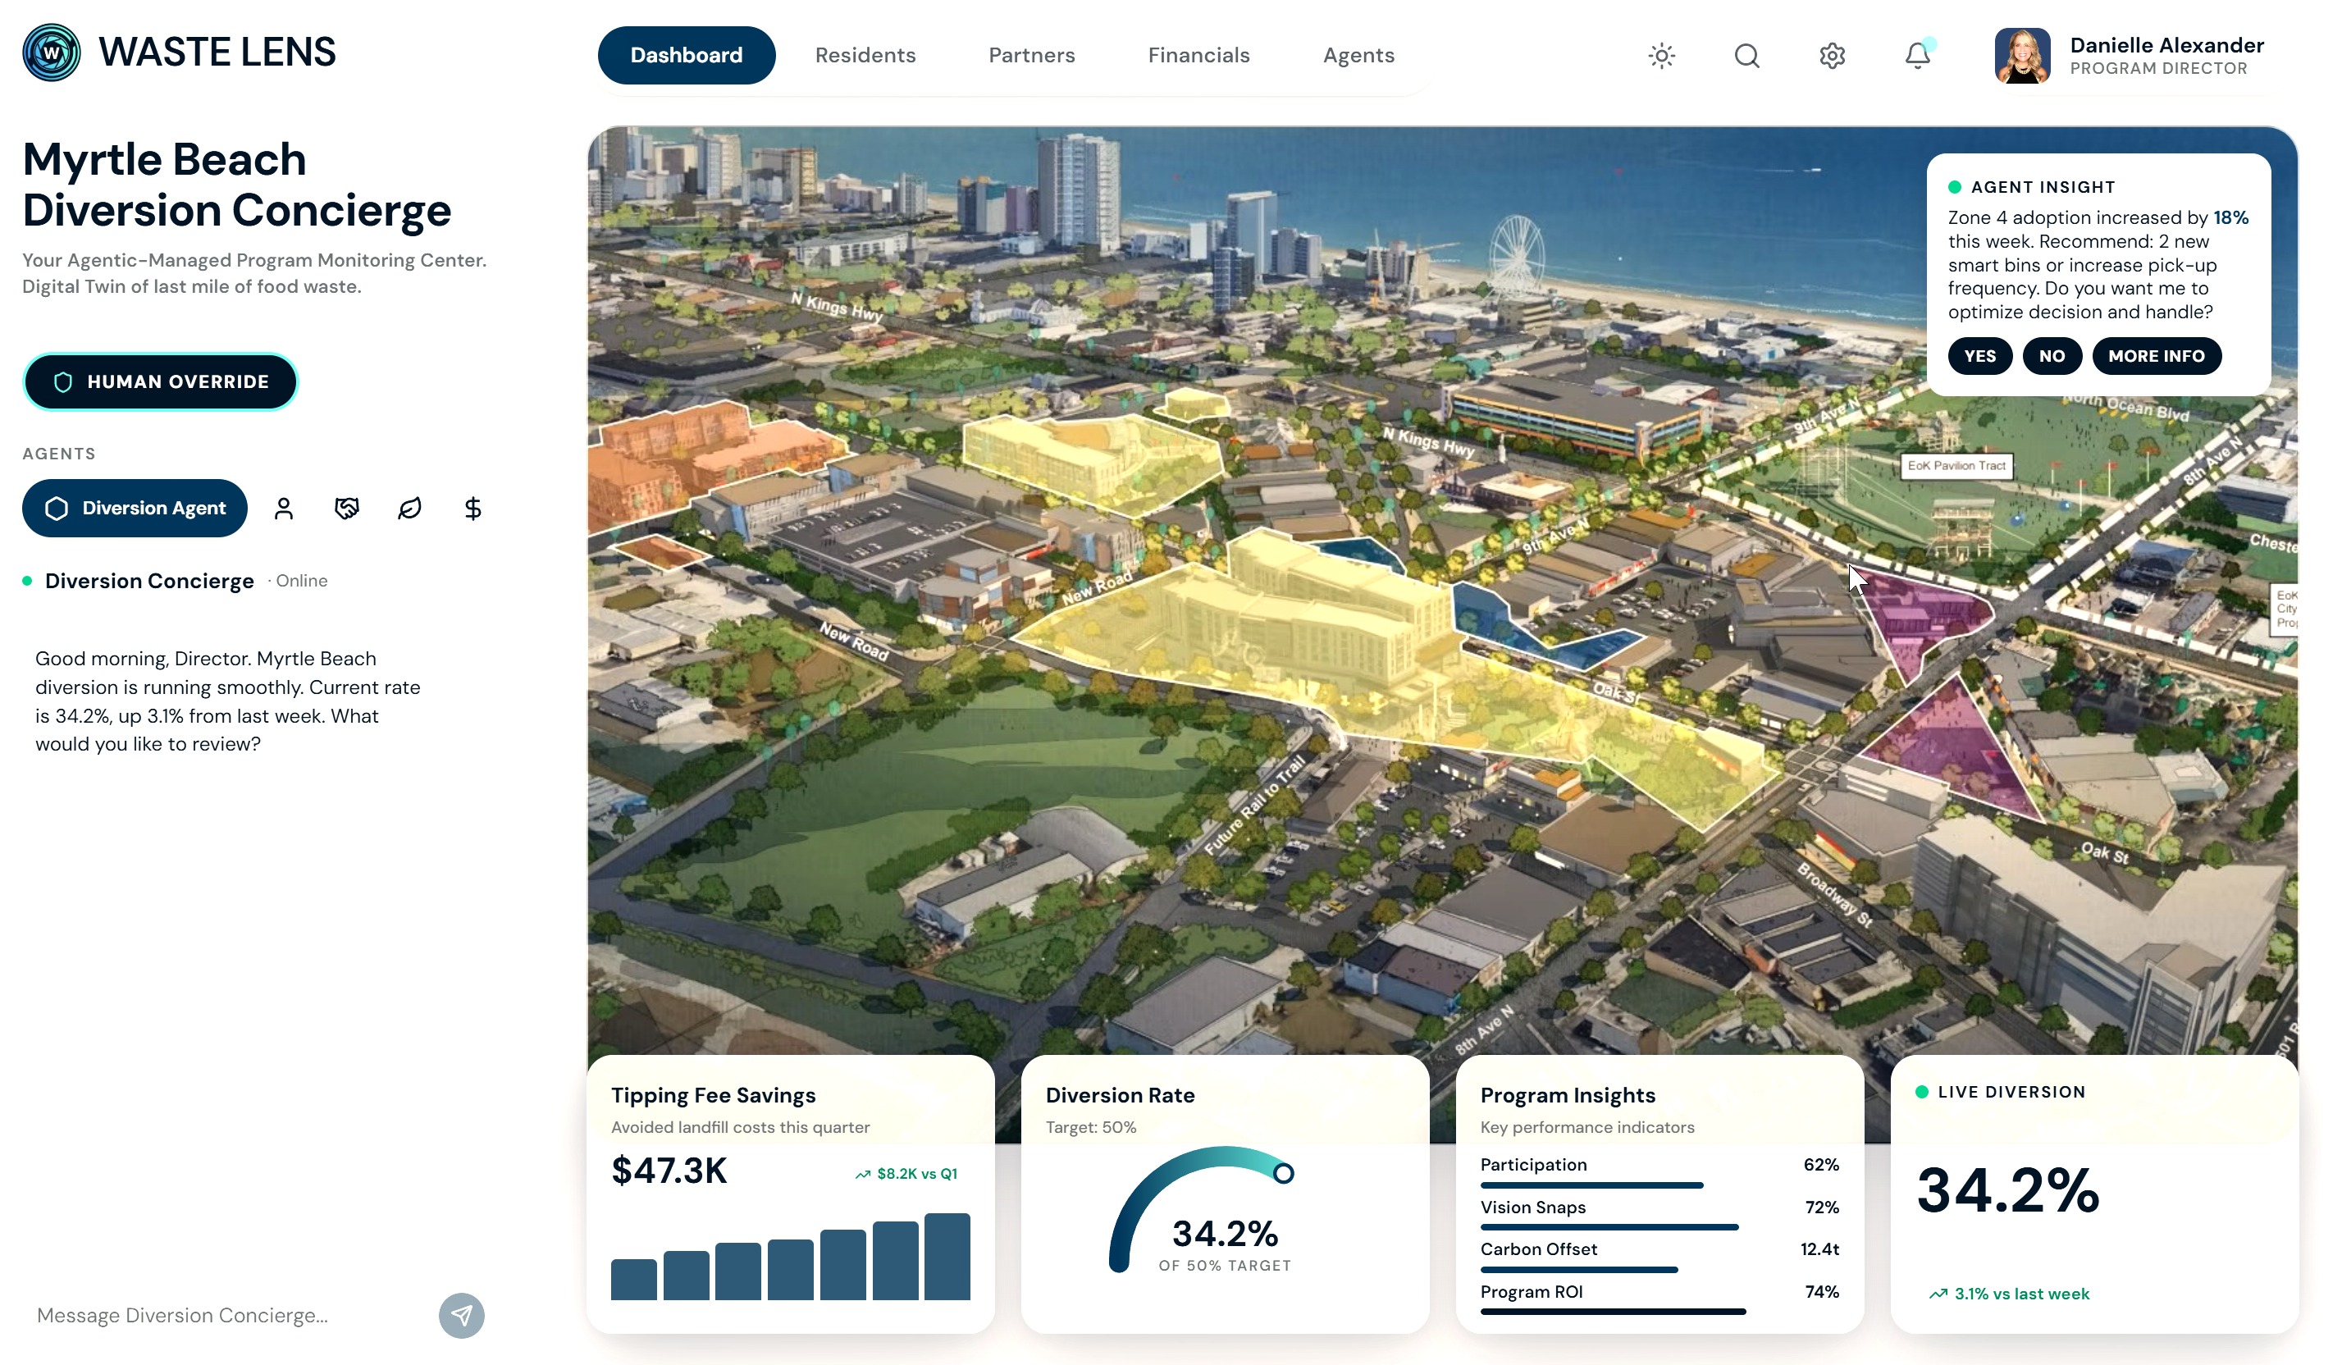Click the user name Danielle Alexander

[x=2166, y=44]
